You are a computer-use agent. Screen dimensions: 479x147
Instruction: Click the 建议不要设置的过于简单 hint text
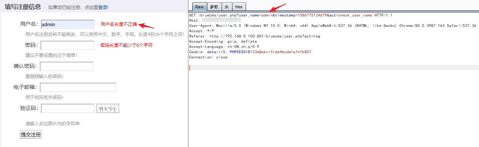tap(51, 55)
